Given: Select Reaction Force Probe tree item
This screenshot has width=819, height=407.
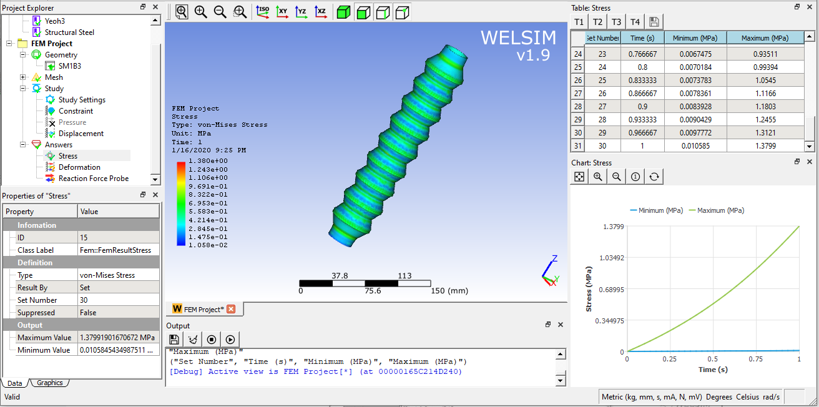Looking at the screenshot, I should click(94, 179).
